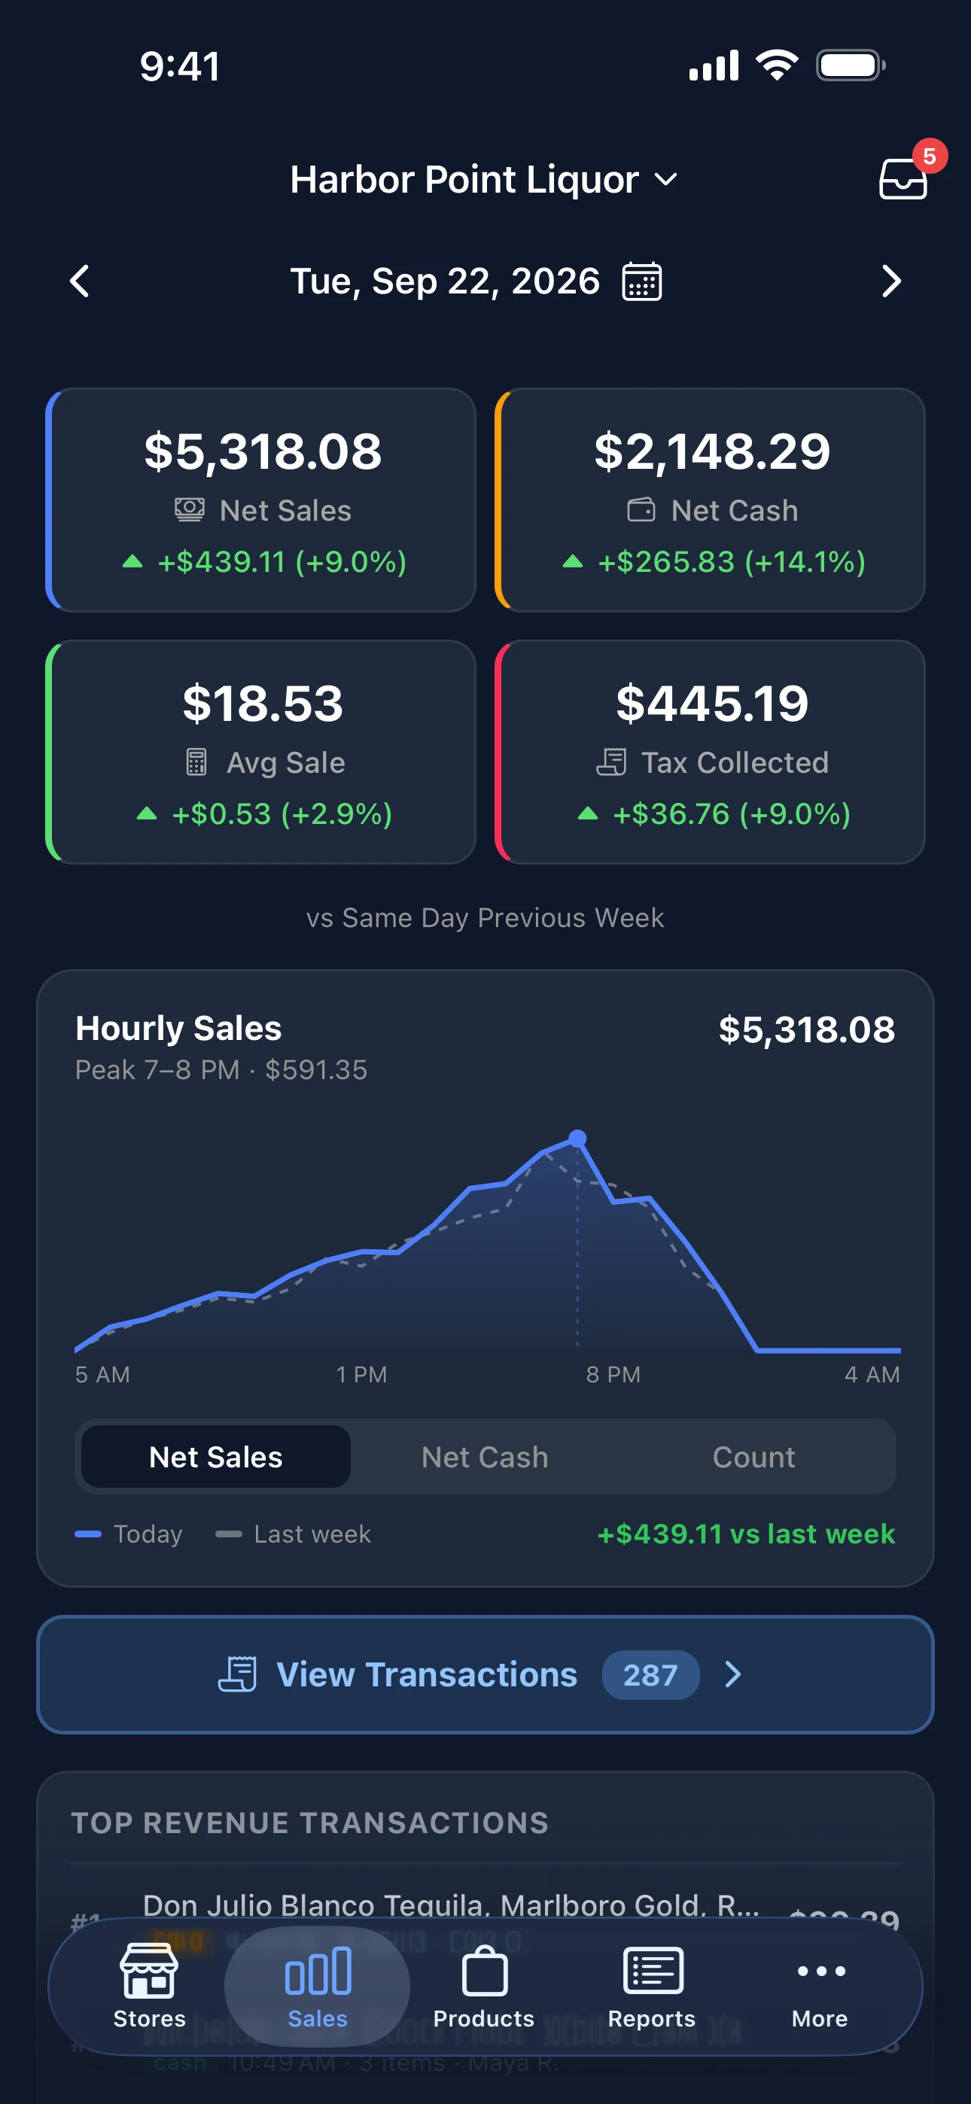Switch hourly chart to Count

tap(753, 1456)
